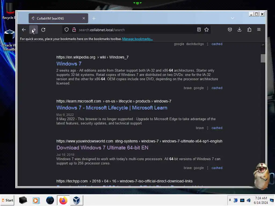Open the downloads arrow icon
This screenshot has width=275, height=206.
click(239, 30)
